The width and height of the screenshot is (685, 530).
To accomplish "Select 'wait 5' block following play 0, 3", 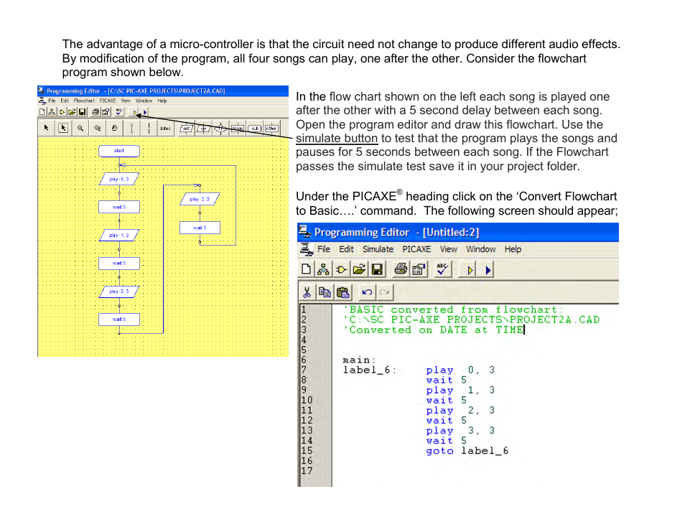I will click(x=119, y=207).
